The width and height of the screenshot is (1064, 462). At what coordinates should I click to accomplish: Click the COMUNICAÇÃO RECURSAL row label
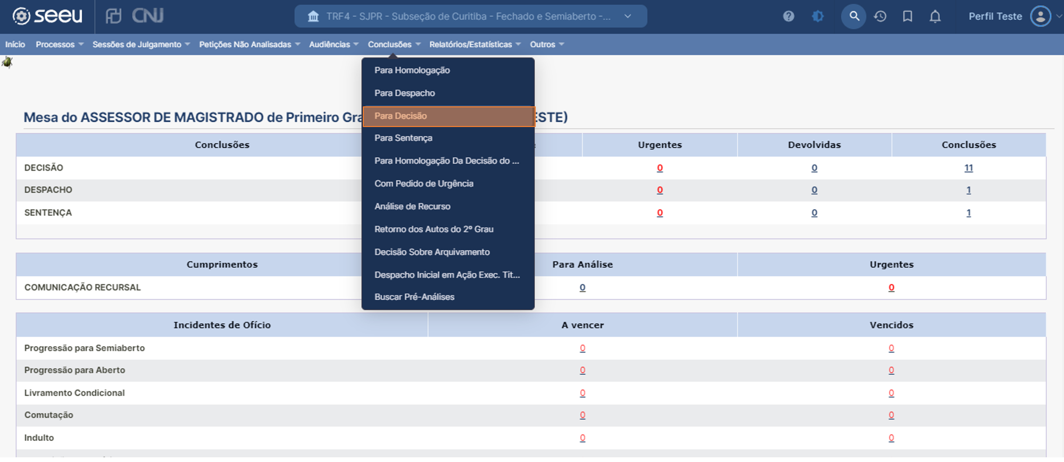(82, 288)
